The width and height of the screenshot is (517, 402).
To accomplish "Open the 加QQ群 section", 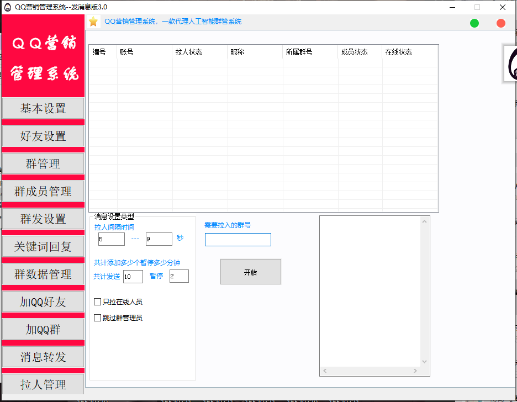I will tap(43, 329).
